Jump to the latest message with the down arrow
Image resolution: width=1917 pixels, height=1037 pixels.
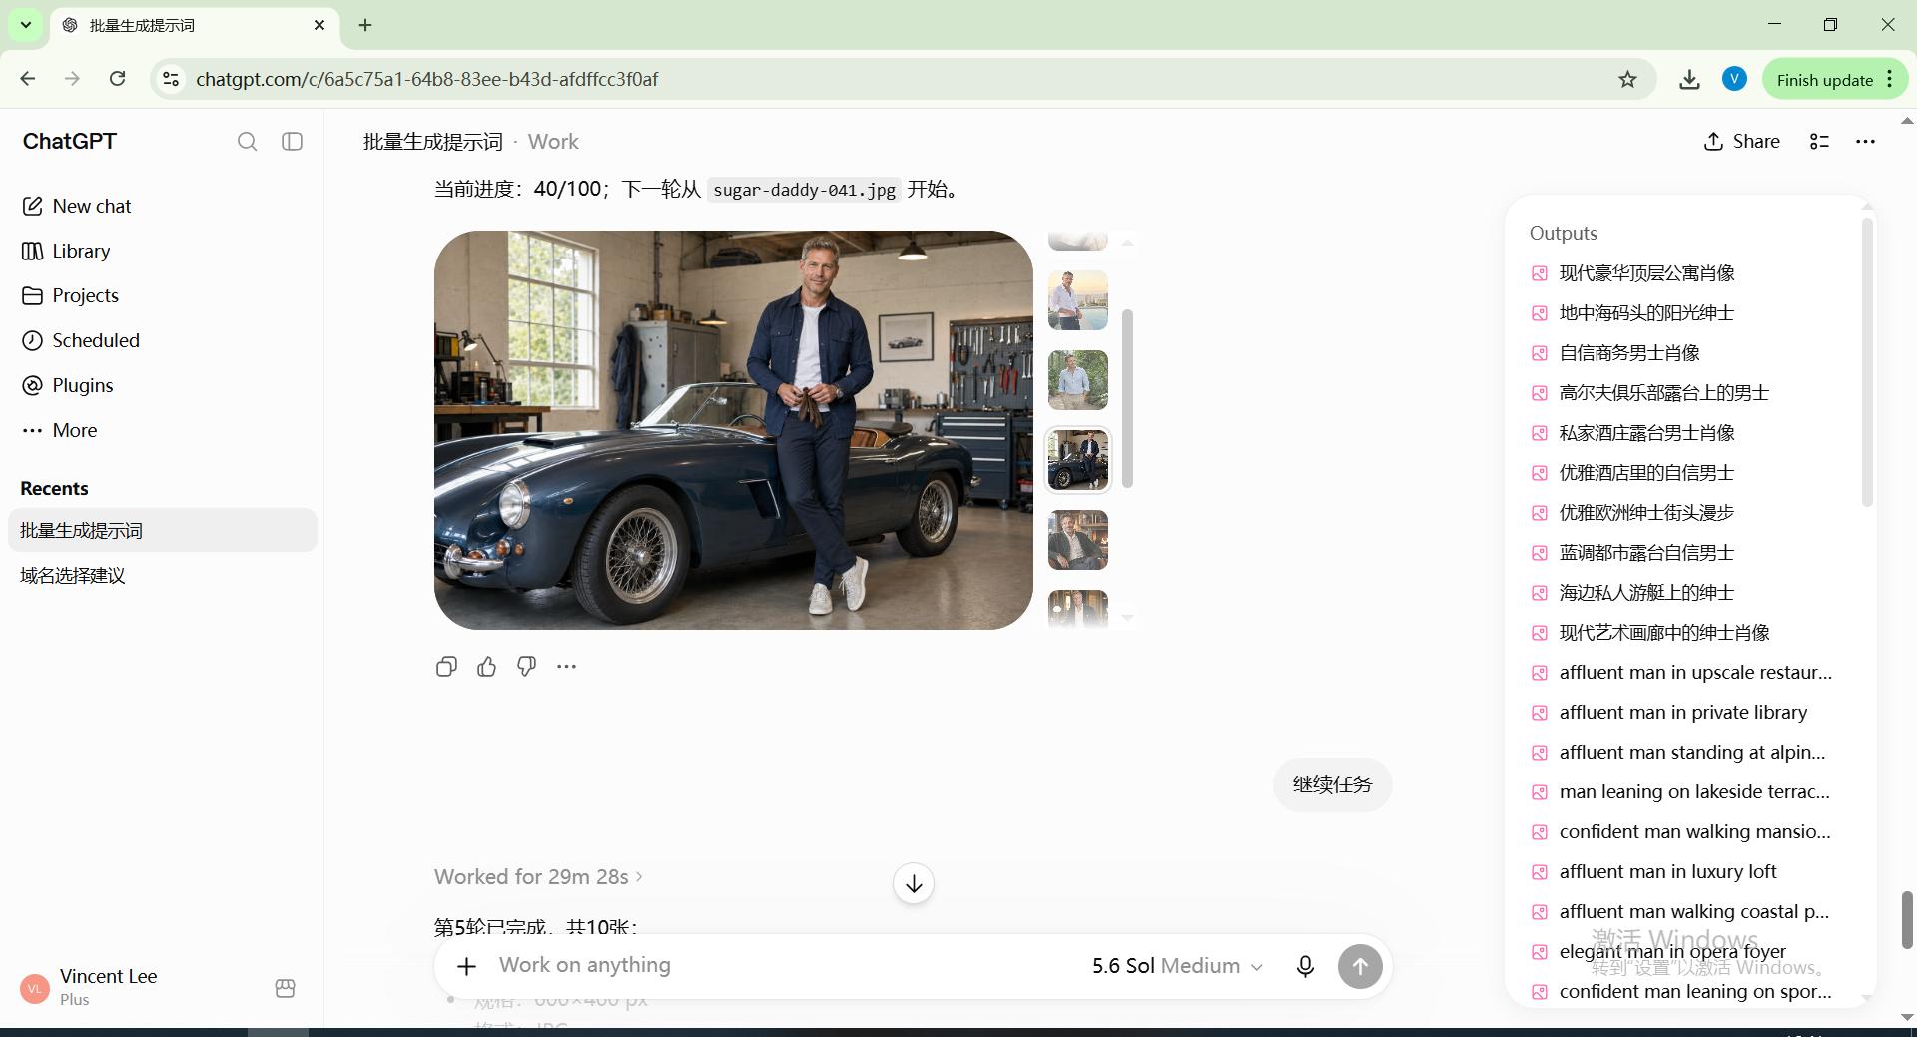pos(913,883)
